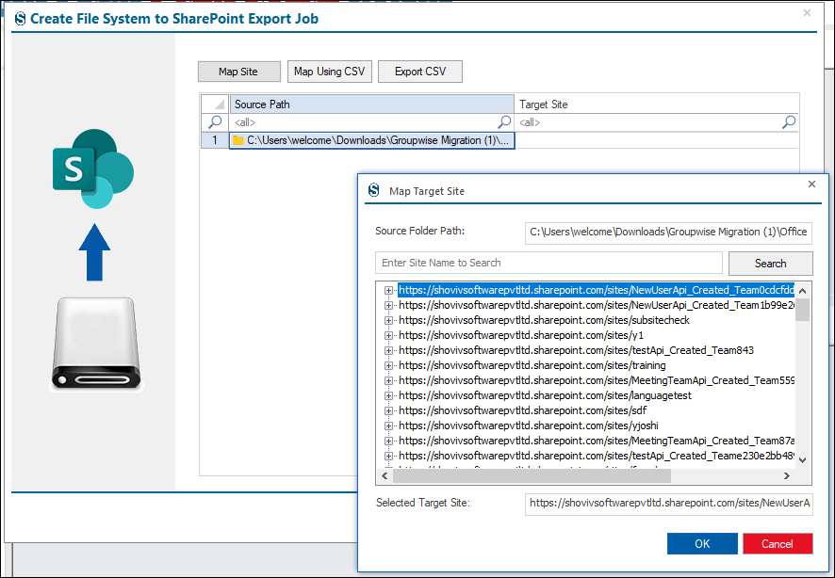835x578 pixels.
Task: Click the horizontal scrollbar thumb in site list
Action: point(532,476)
